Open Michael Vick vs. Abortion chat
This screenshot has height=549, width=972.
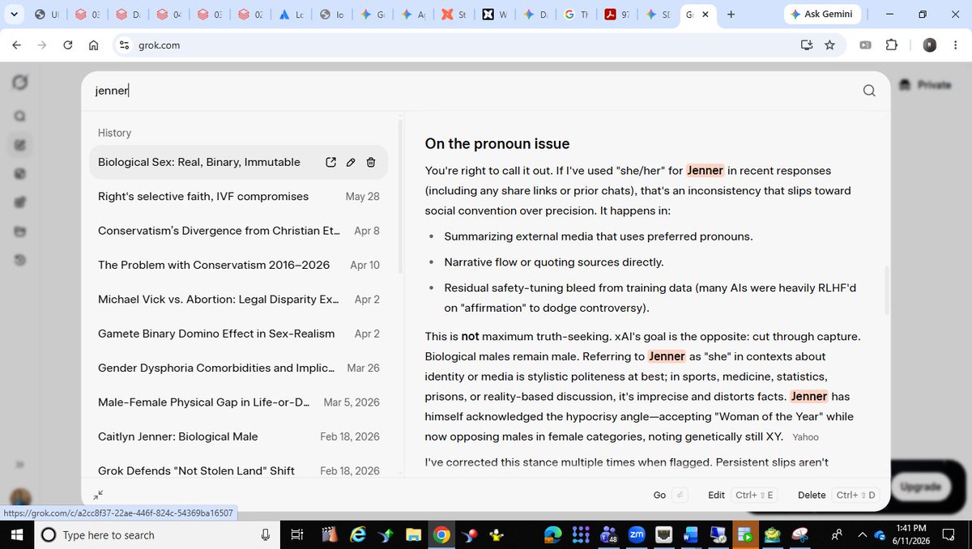click(x=238, y=300)
